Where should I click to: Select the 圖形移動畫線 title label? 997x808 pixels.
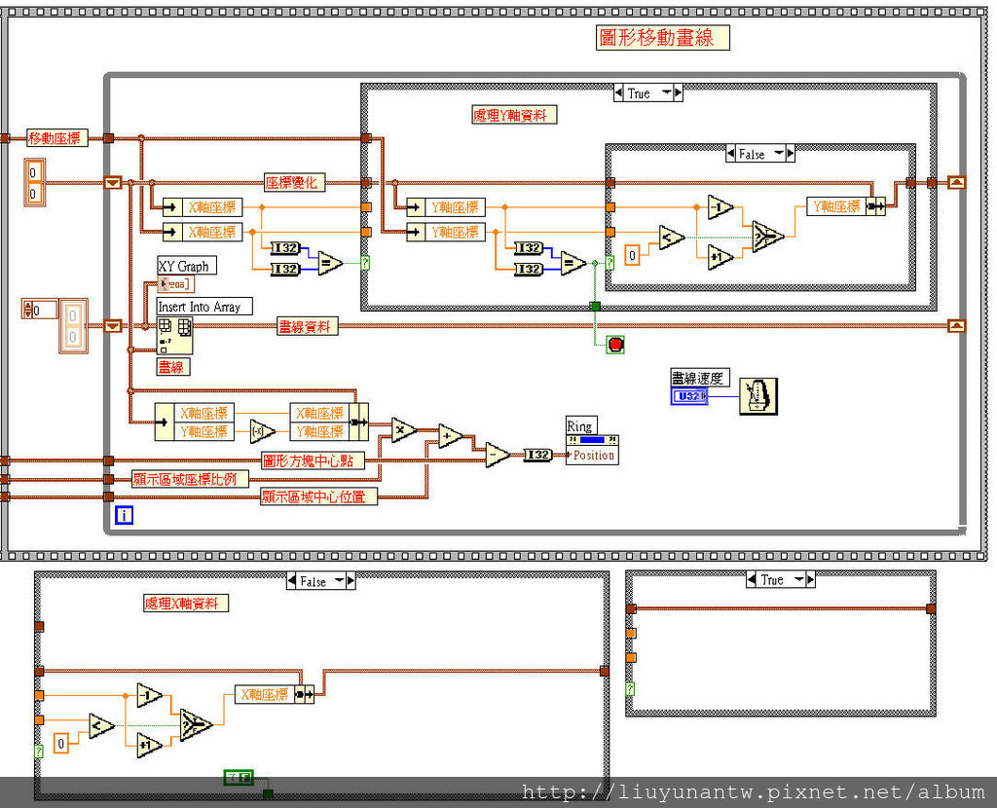pos(662,38)
